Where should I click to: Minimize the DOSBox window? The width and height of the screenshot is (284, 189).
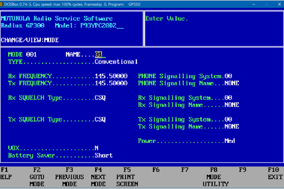click(254, 4)
